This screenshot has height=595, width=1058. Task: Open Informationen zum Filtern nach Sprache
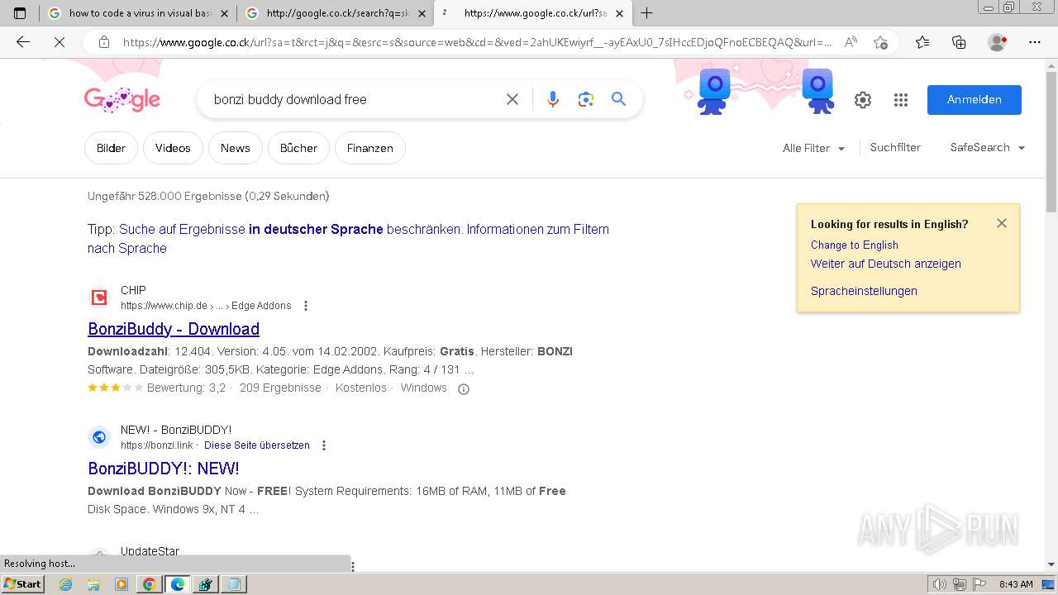point(348,238)
